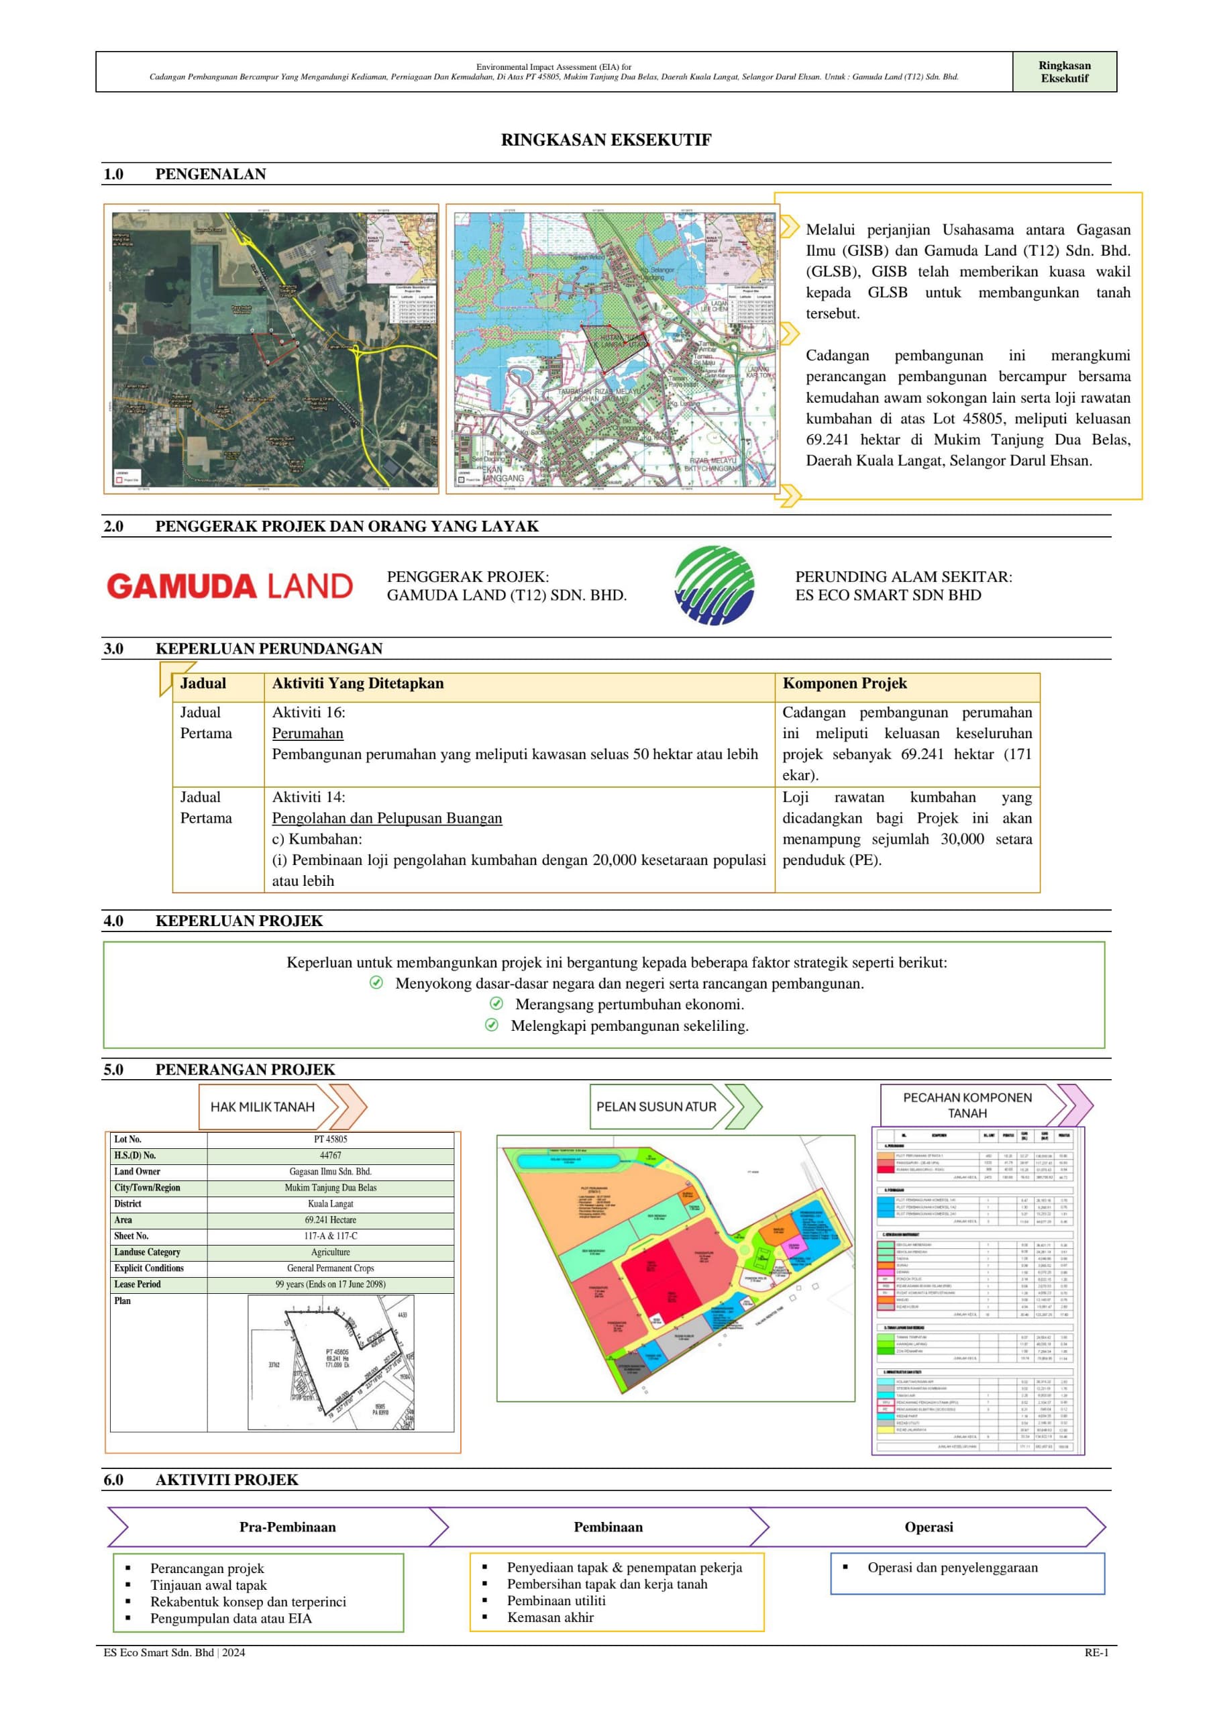
Task: Select the Pelan Susun Atur arrow label
Action: click(x=676, y=1107)
